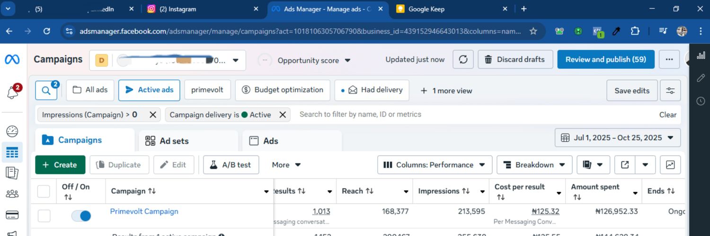Open the Audiences people icon in sidebar
Viewport: 710px width, 236px height.
click(12, 194)
